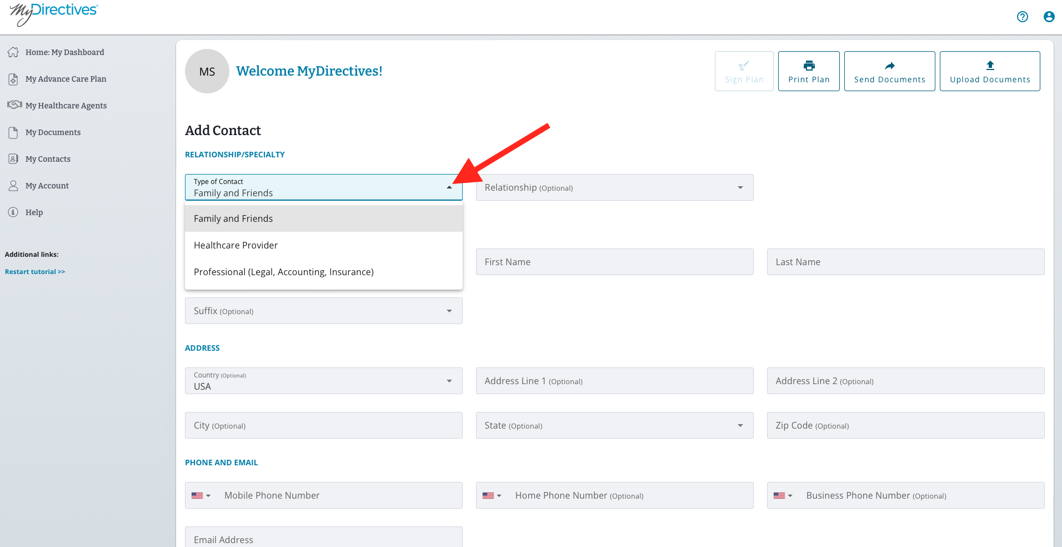Open Business Phone country flag selector

pyautogui.click(x=783, y=495)
